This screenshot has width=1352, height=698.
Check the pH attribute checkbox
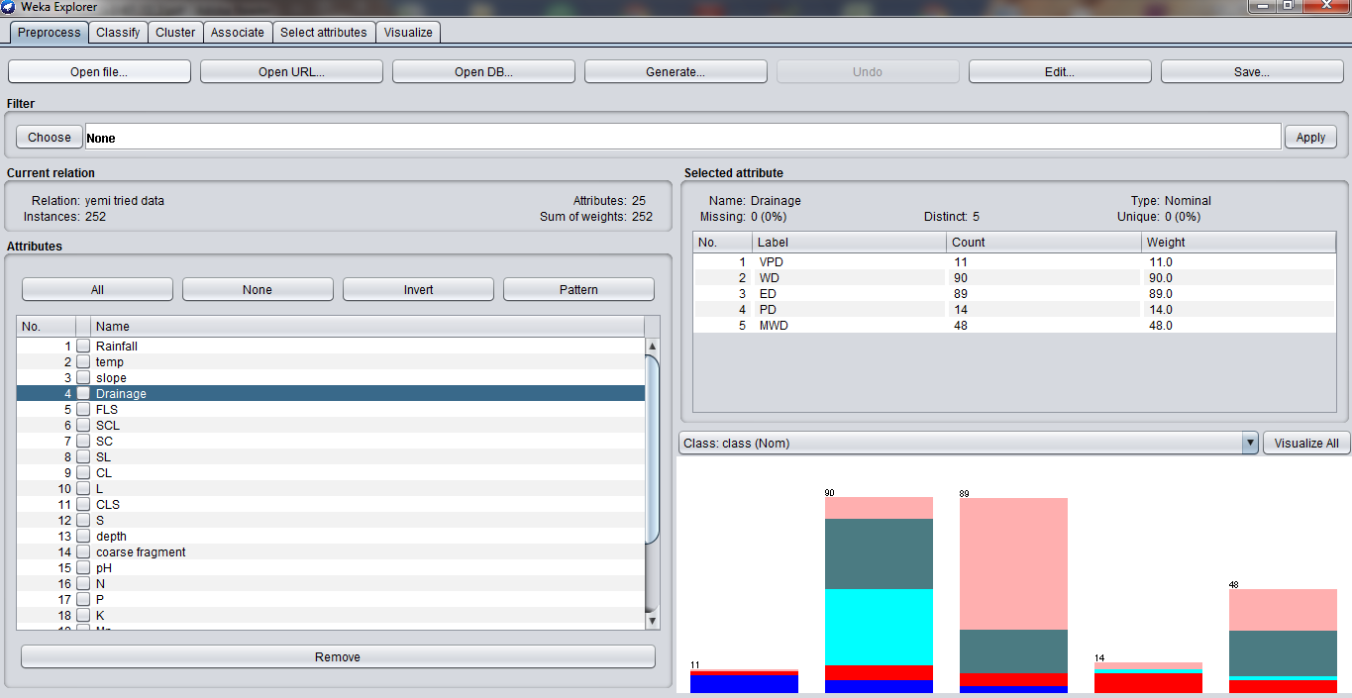coord(83,568)
